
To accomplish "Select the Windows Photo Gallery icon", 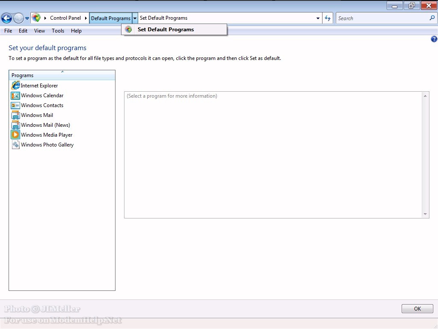I will point(15,145).
